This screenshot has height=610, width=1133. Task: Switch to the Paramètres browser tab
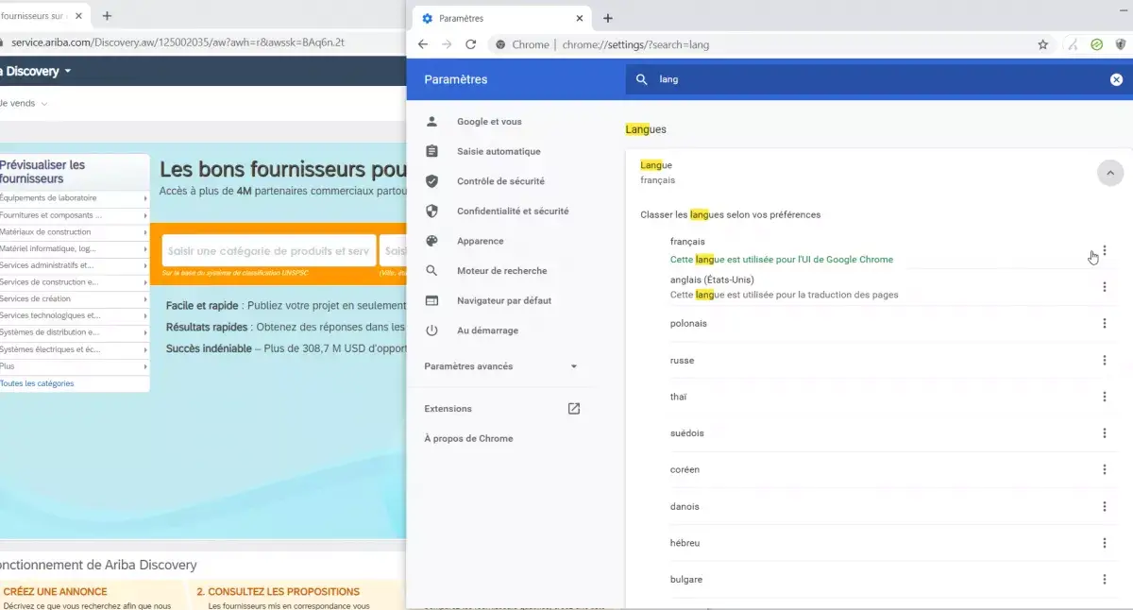pos(500,18)
